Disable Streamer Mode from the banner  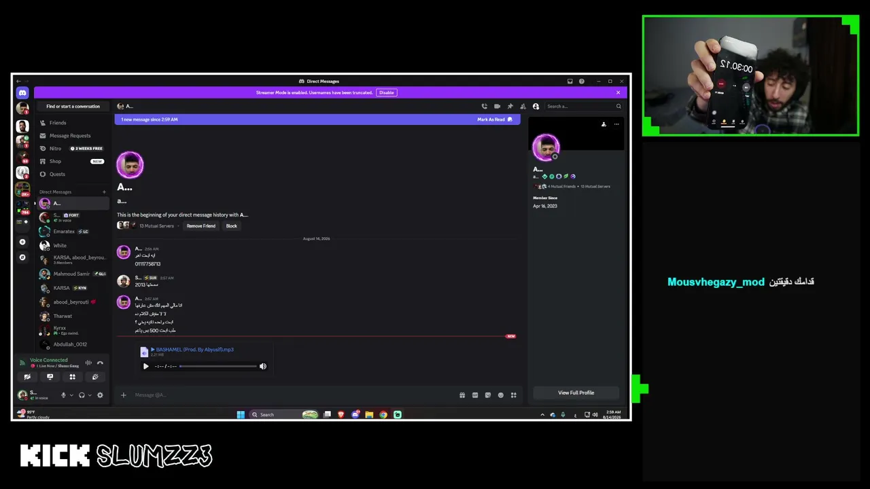(386, 92)
